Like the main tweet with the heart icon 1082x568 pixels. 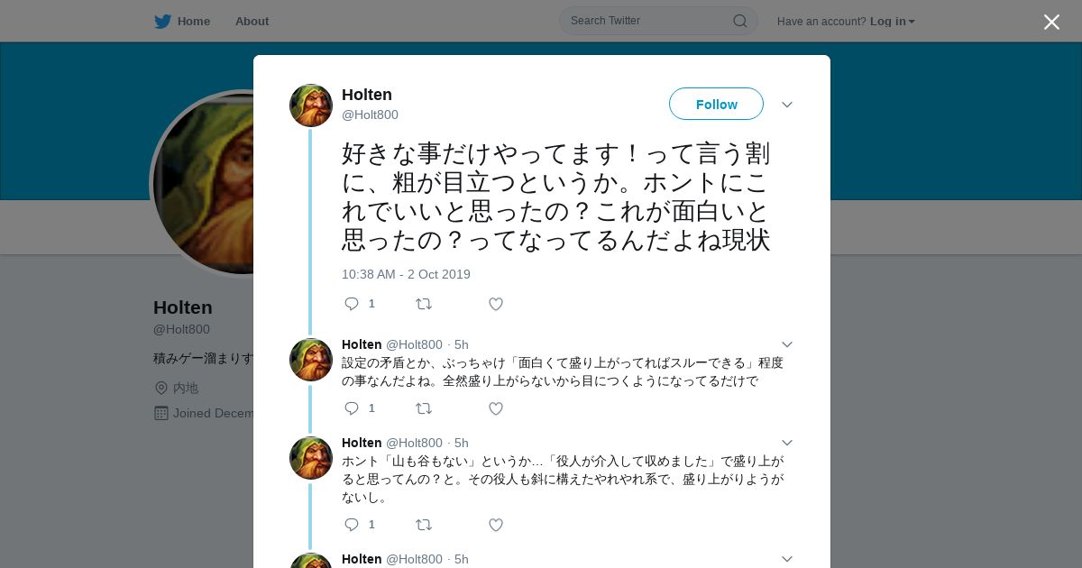[495, 304]
